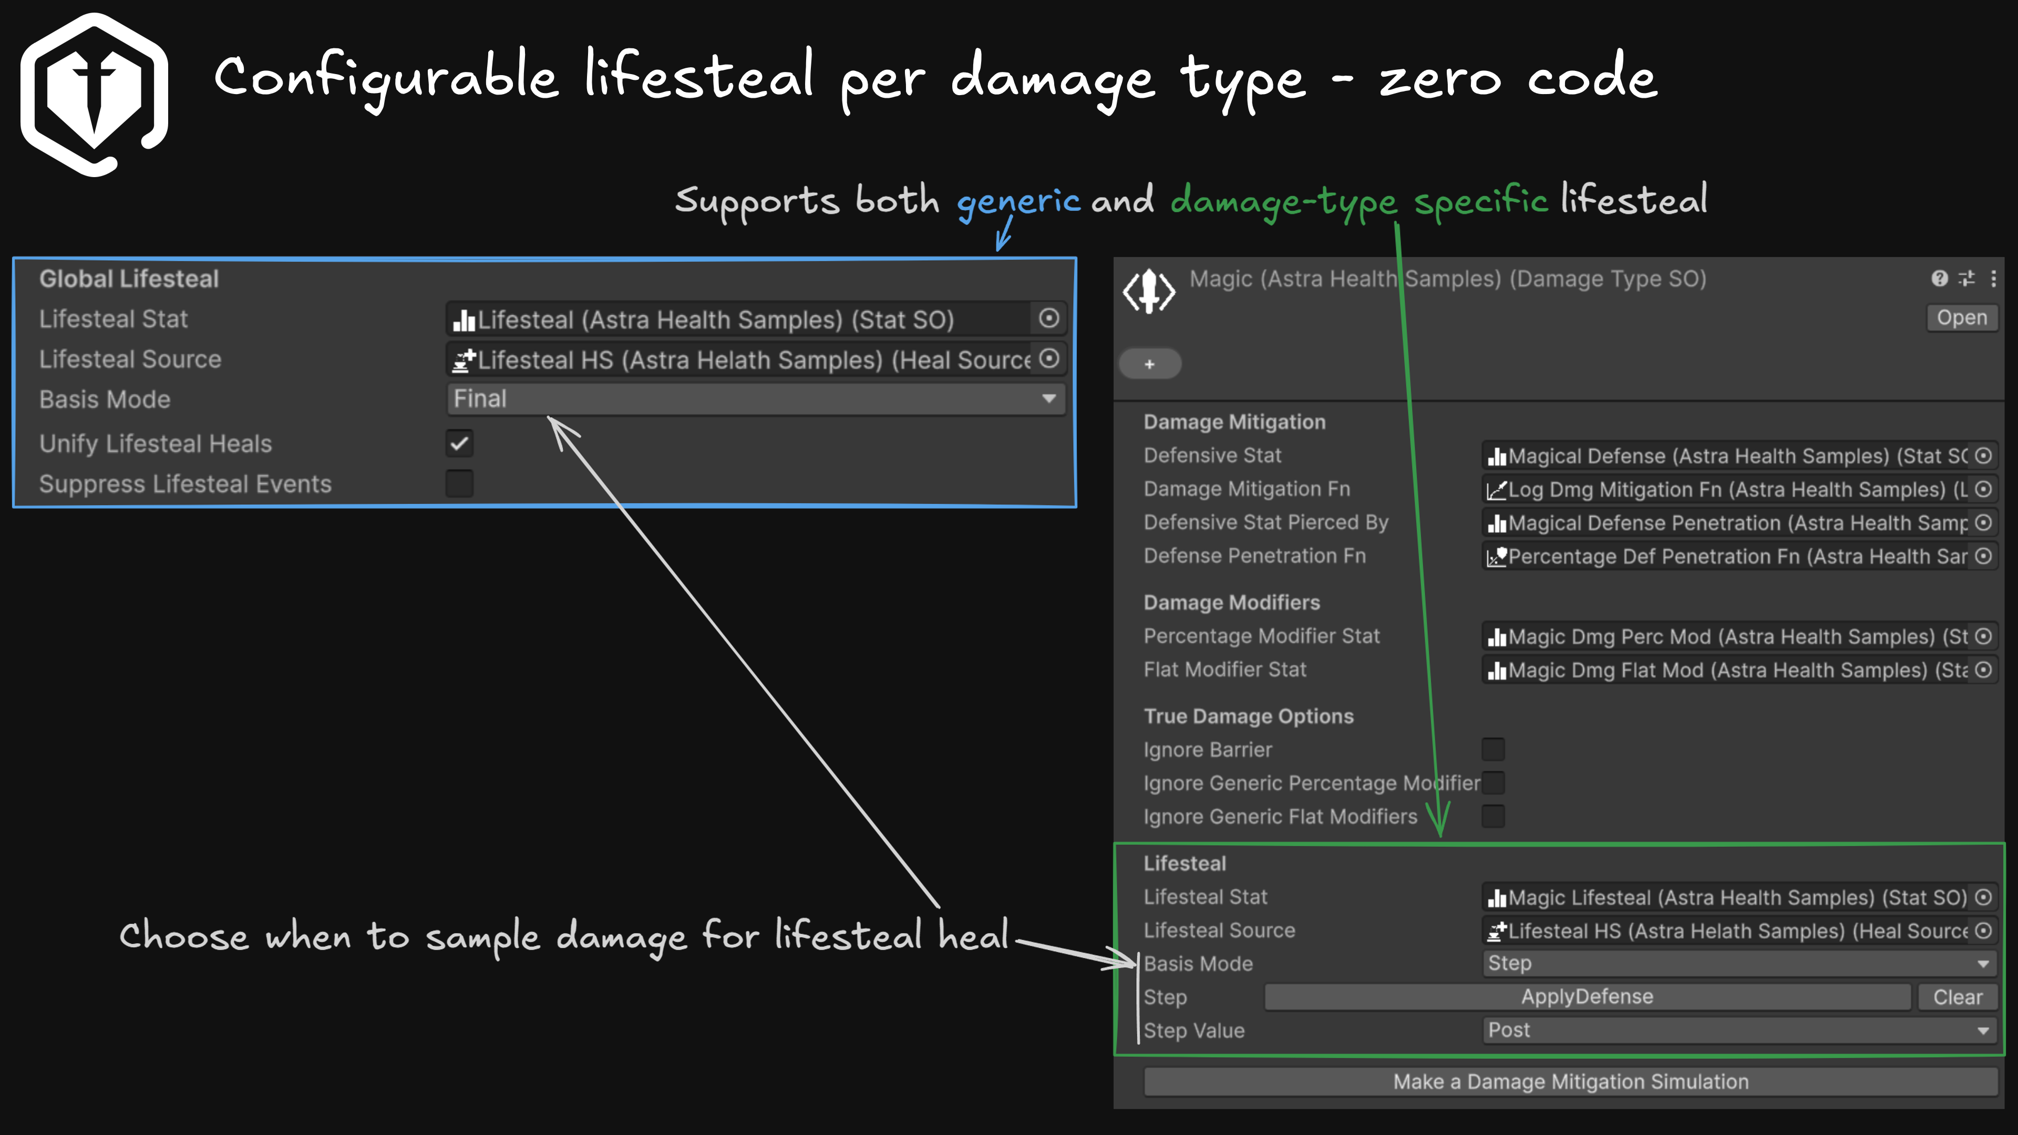Enable the Ignore Barrier checkbox

(x=1493, y=749)
